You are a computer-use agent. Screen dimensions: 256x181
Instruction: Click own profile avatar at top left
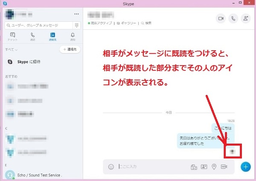(10, 14)
